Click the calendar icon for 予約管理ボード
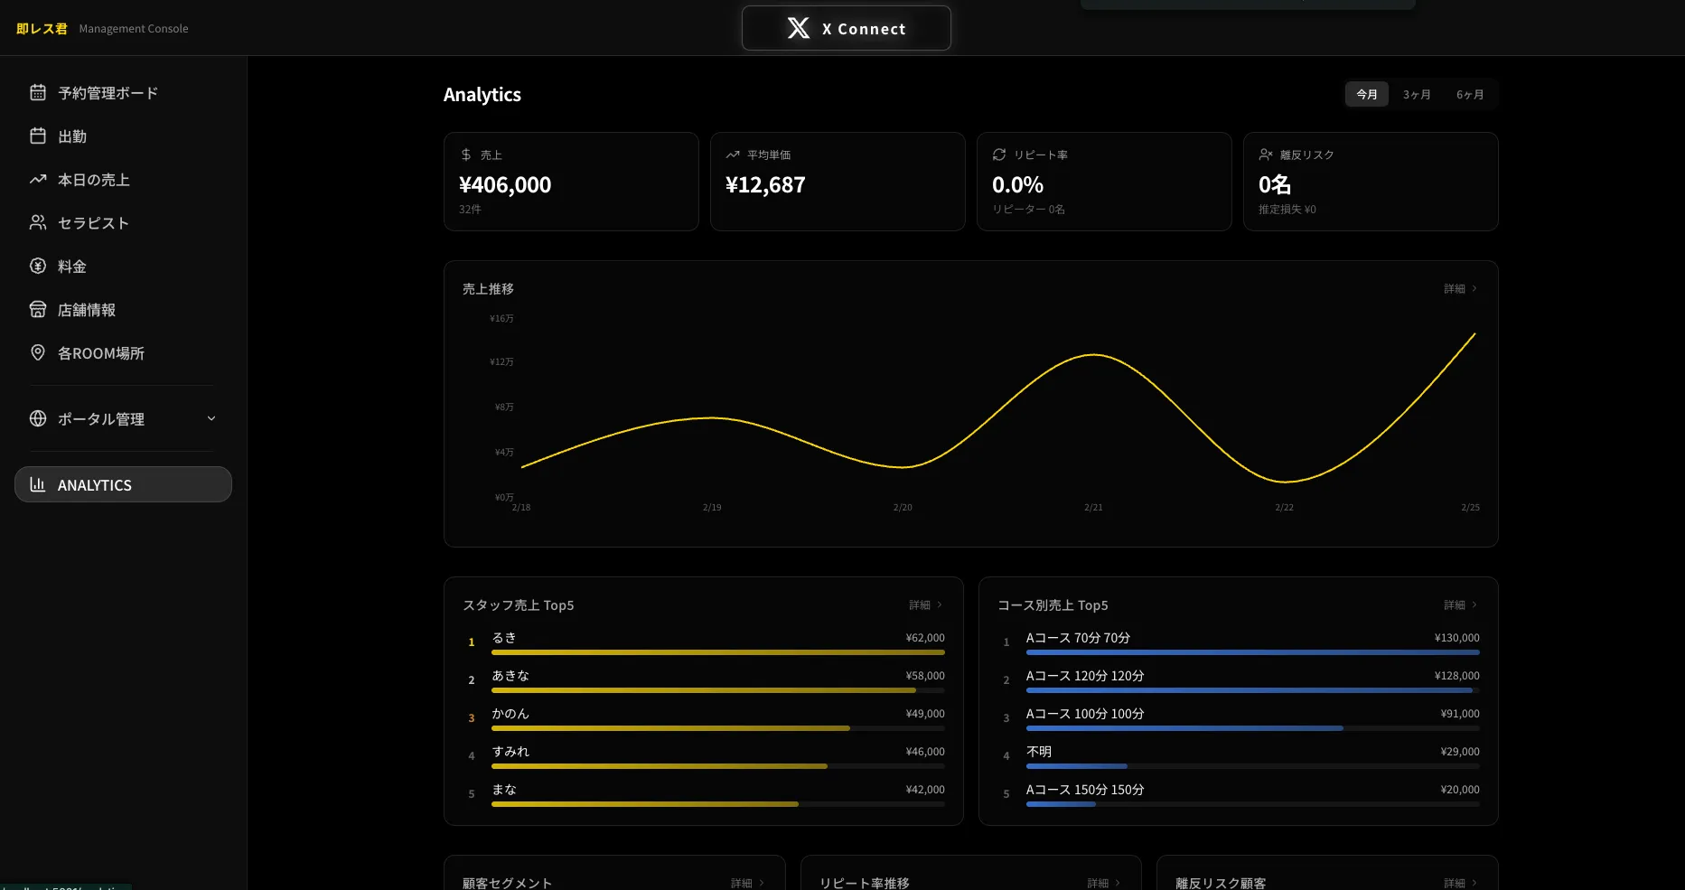Screen dimensions: 1685x890 (38, 92)
